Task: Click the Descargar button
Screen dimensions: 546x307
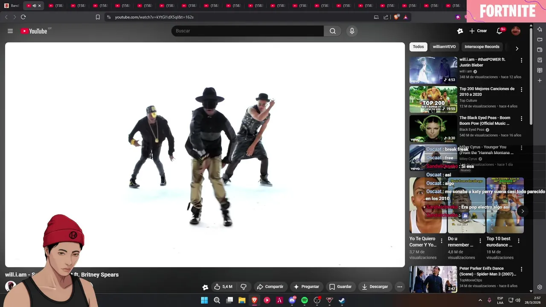Action: pos(375,287)
